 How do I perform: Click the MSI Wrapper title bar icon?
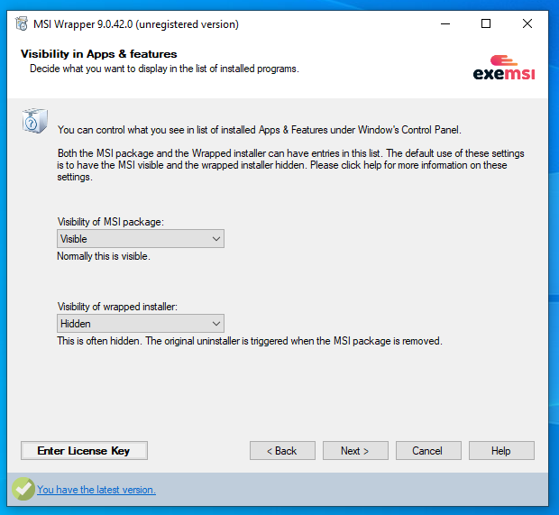(x=22, y=23)
